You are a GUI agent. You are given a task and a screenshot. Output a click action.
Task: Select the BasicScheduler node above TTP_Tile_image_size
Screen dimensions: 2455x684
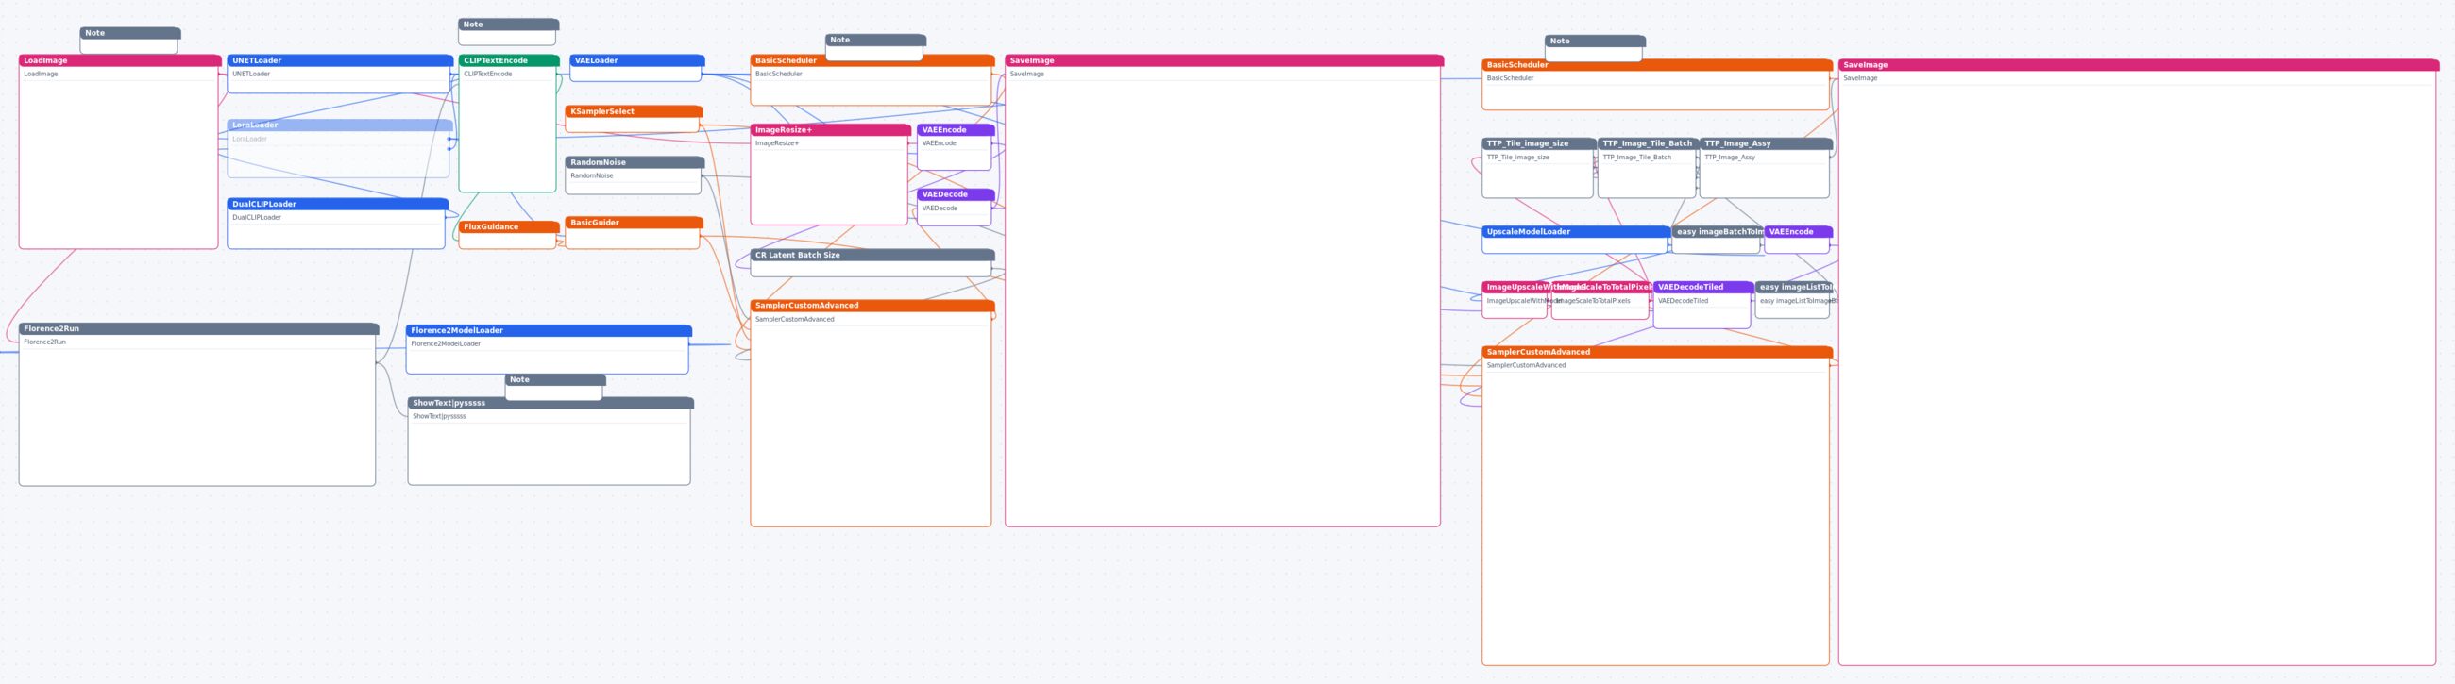pyautogui.click(x=1657, y=85)
